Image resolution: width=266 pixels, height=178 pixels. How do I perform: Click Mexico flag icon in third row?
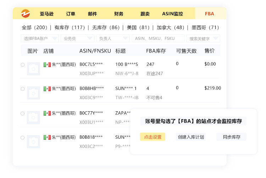[x=47, y=113]
